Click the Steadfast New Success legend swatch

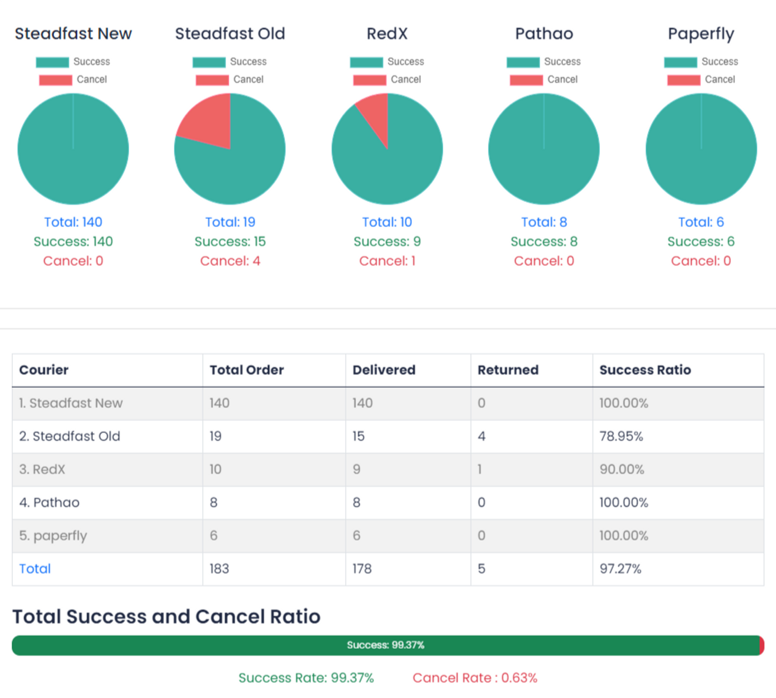click(52, 62)
